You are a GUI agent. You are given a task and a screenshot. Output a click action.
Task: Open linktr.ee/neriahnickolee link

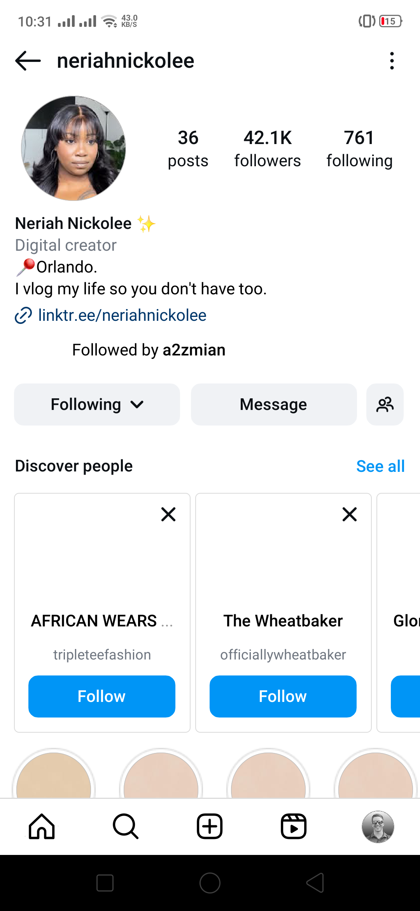(x=122, y=315)
